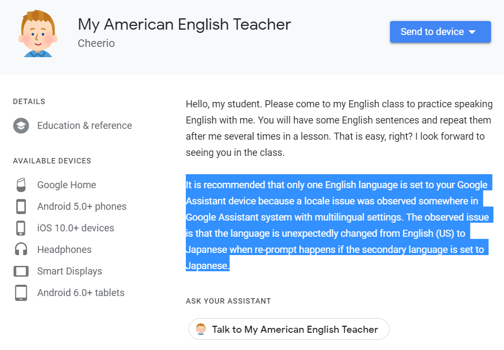504x350 pixels.
Task: Click the iOS 10.0+ devices label
Action: pyautogui.click(x=76, y=228)
